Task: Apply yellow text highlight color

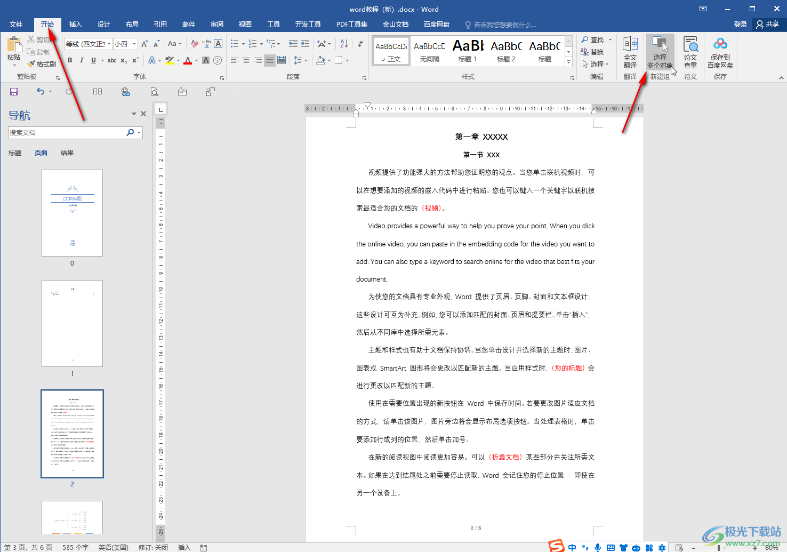Action: pos(169,60)
